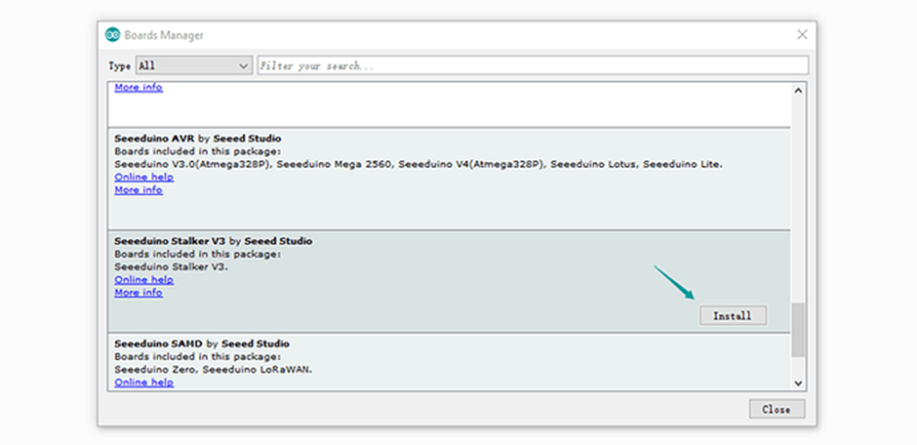Click the Arduino logo icon in title bar
917x445 pixels.
click(x=112, y=35)
